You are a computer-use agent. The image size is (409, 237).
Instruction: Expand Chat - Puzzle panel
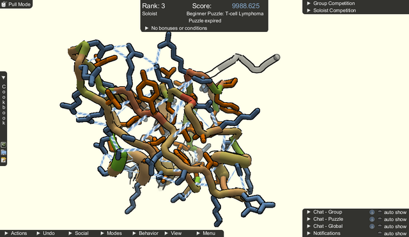(309, 219)
